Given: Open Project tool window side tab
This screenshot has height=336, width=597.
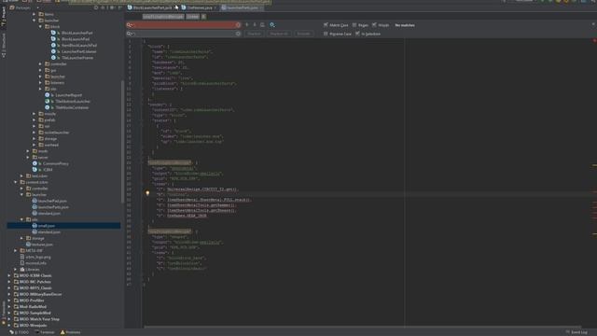Looking at the screenshot, I should click(x=4, y=17).
